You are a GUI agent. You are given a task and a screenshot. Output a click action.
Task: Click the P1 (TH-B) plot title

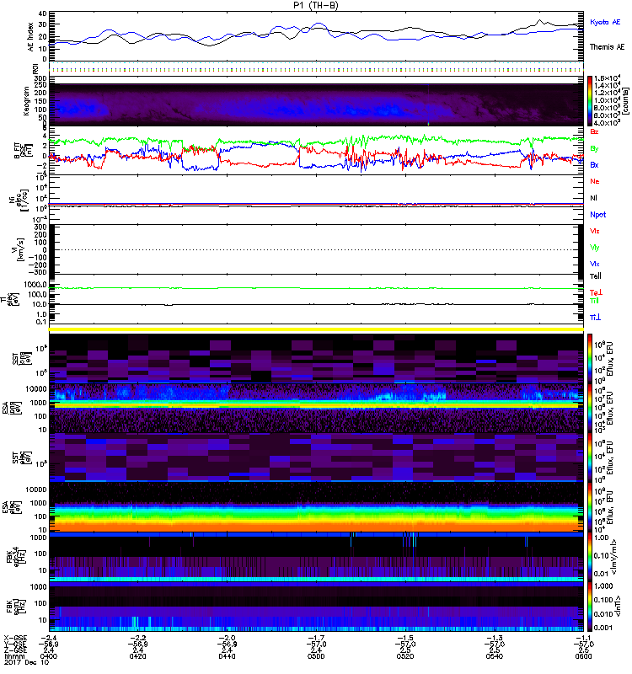pos(313,5)
